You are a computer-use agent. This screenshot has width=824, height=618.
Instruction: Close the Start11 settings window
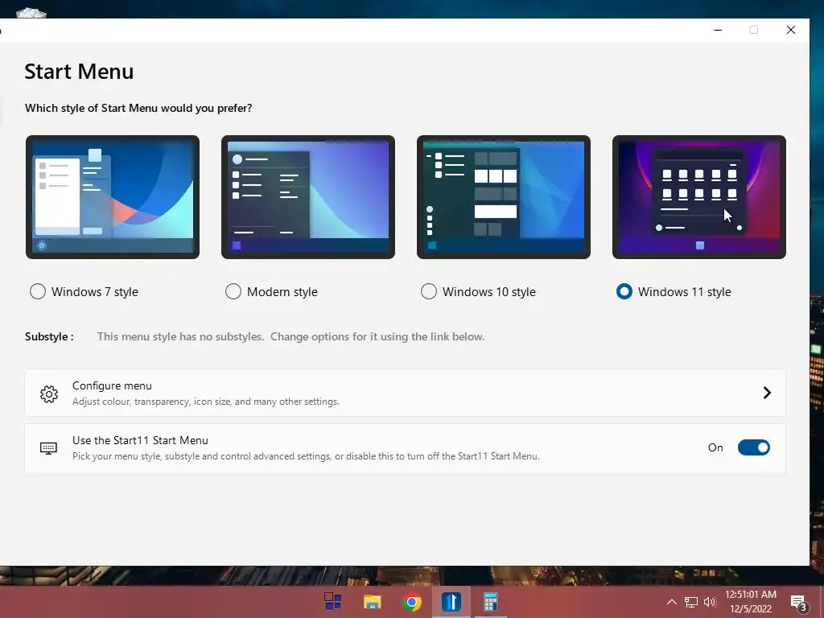click(x=791, y=30)
